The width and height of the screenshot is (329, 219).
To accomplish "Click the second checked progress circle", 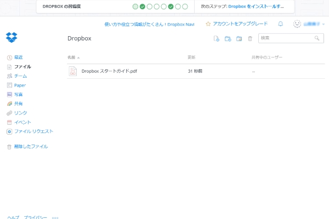I will click(143, 7).
